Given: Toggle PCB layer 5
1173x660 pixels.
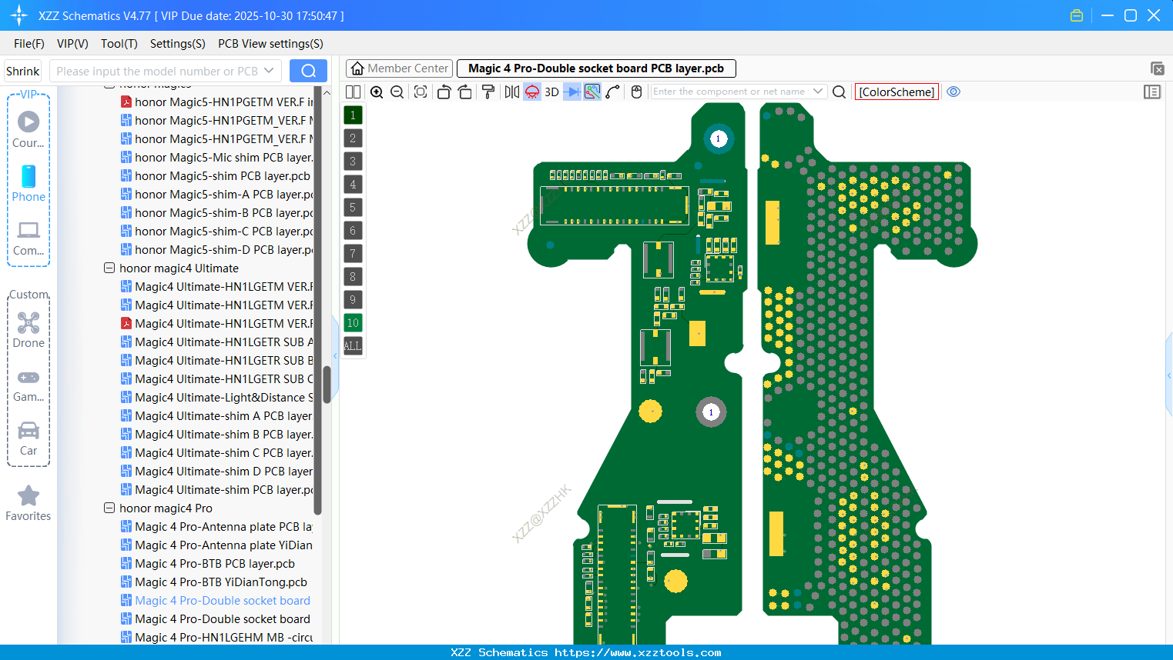Looking at the screenshot, I should [353, 207].
